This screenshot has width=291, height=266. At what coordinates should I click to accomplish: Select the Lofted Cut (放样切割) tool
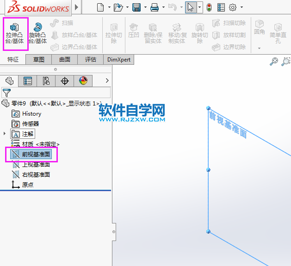[229, 35]
